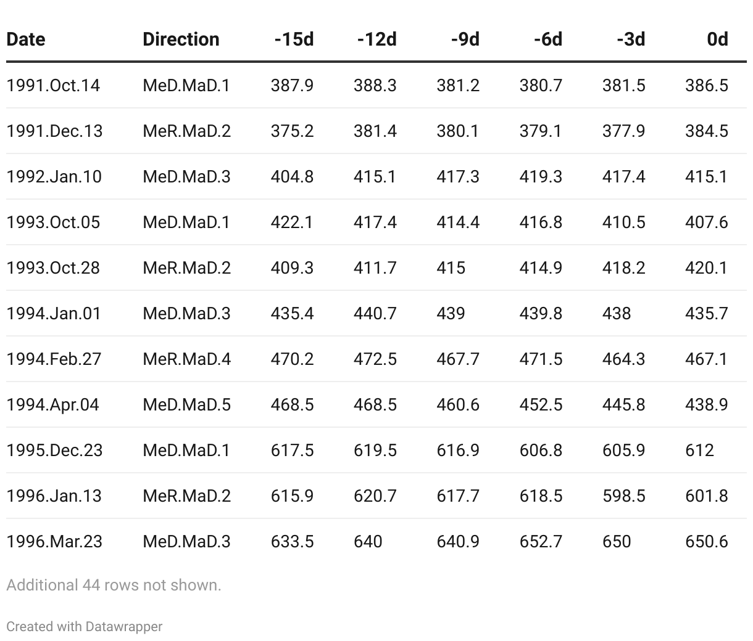Select the -15d column header
Screen dimensions: 753x641
(x=294, y=39)
